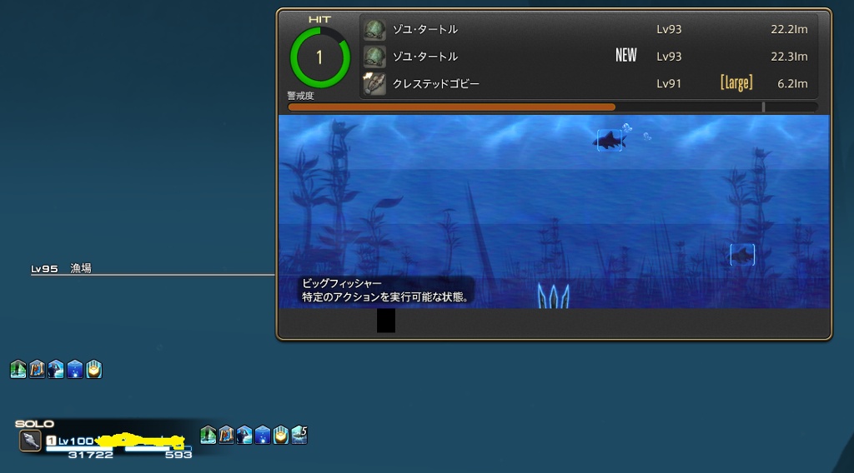Screen dimensions: 854x473
Task: Click the SOLO party label
Action: pos(34,424)
